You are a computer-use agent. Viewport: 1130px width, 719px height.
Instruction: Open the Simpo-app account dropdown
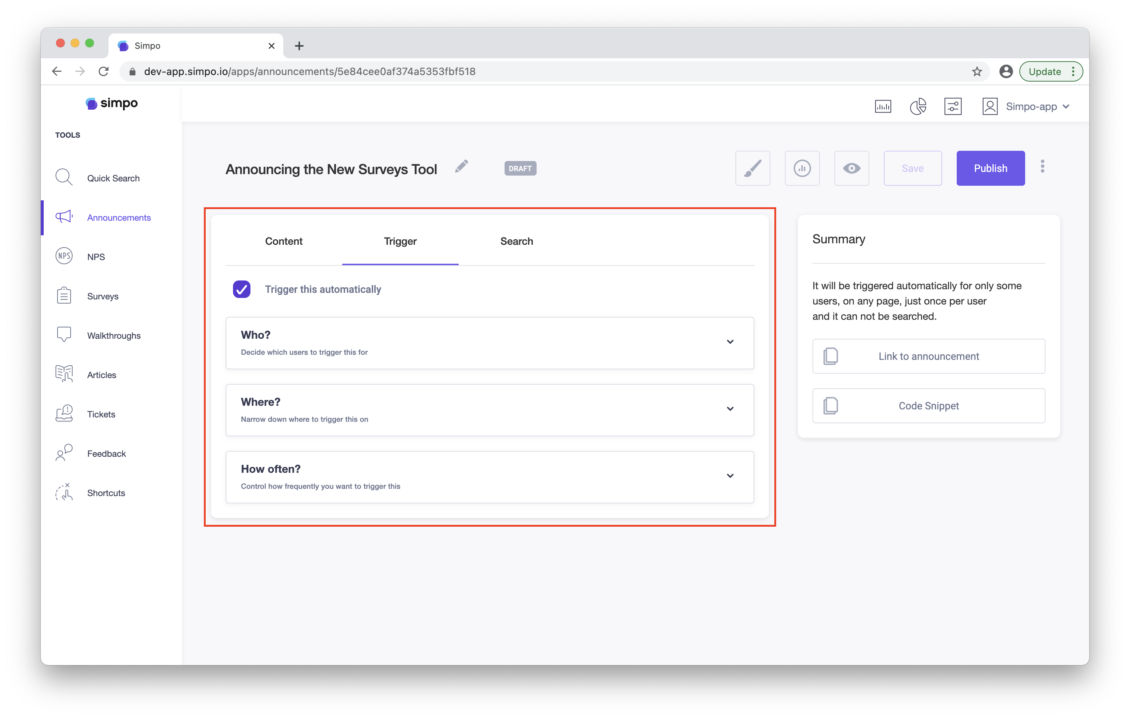coord(1037,107)
